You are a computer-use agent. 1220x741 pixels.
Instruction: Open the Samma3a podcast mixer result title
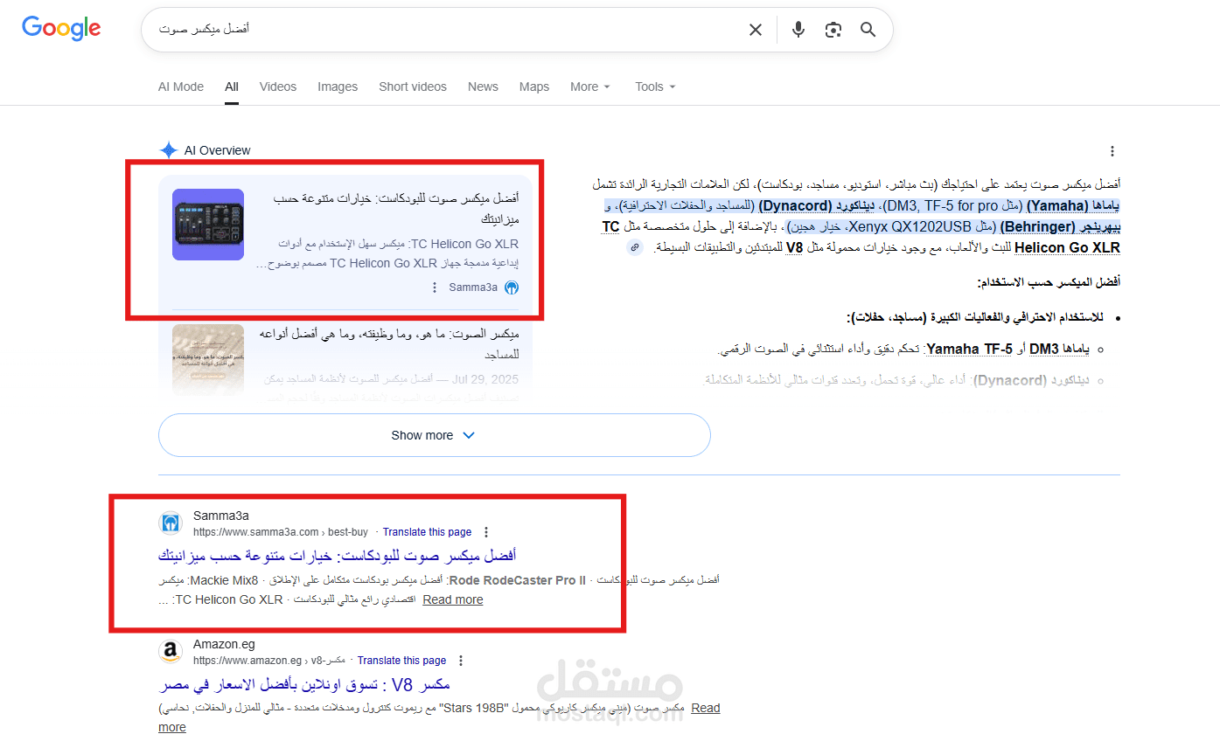[338, 555]
